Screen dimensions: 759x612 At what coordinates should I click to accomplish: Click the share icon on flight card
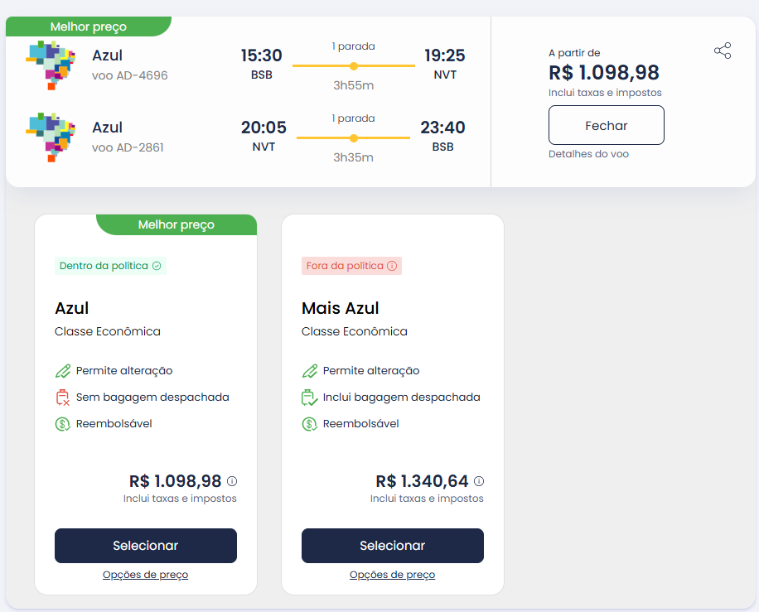click(723, 51)
